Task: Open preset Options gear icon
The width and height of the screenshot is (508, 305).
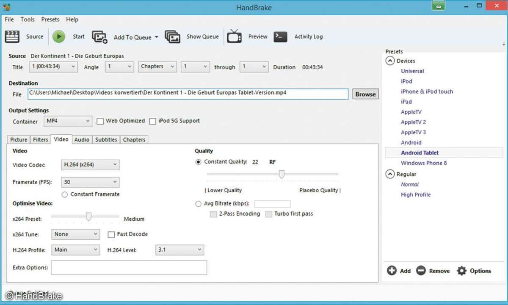Action: tap(462, 271)
